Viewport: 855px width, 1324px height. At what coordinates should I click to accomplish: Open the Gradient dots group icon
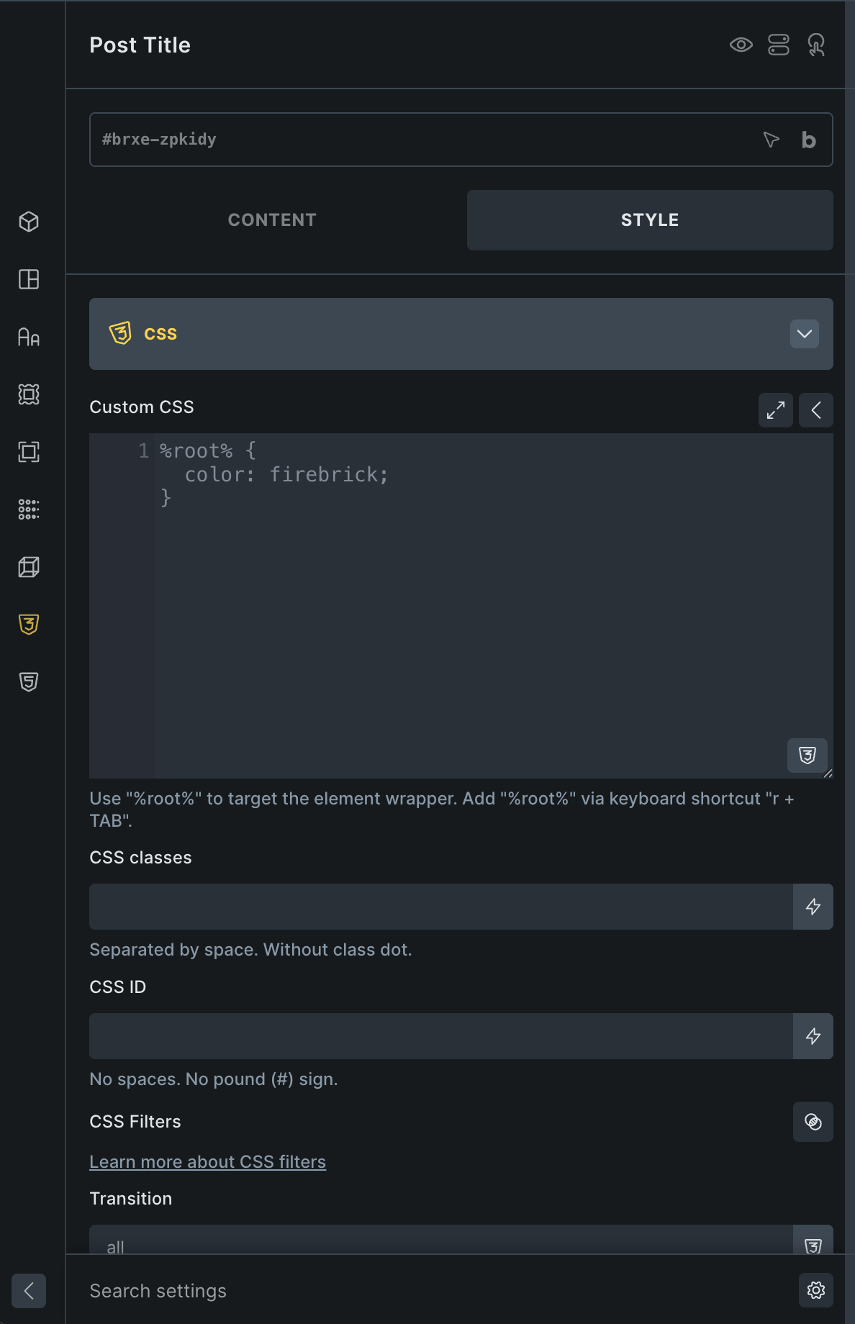[x=29, y=509]
